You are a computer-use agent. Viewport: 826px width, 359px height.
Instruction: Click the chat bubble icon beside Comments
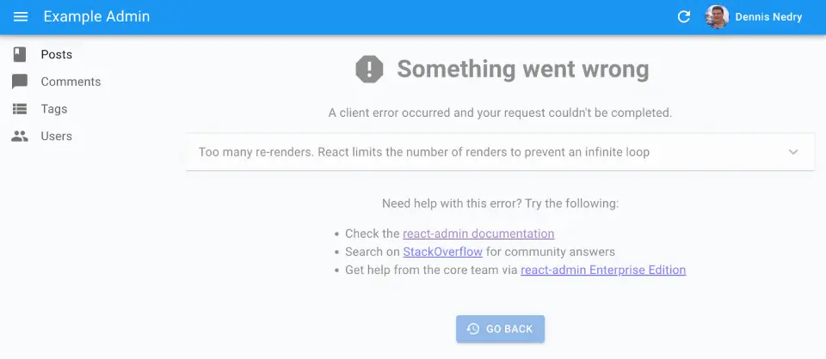click(x=20, y=82)
